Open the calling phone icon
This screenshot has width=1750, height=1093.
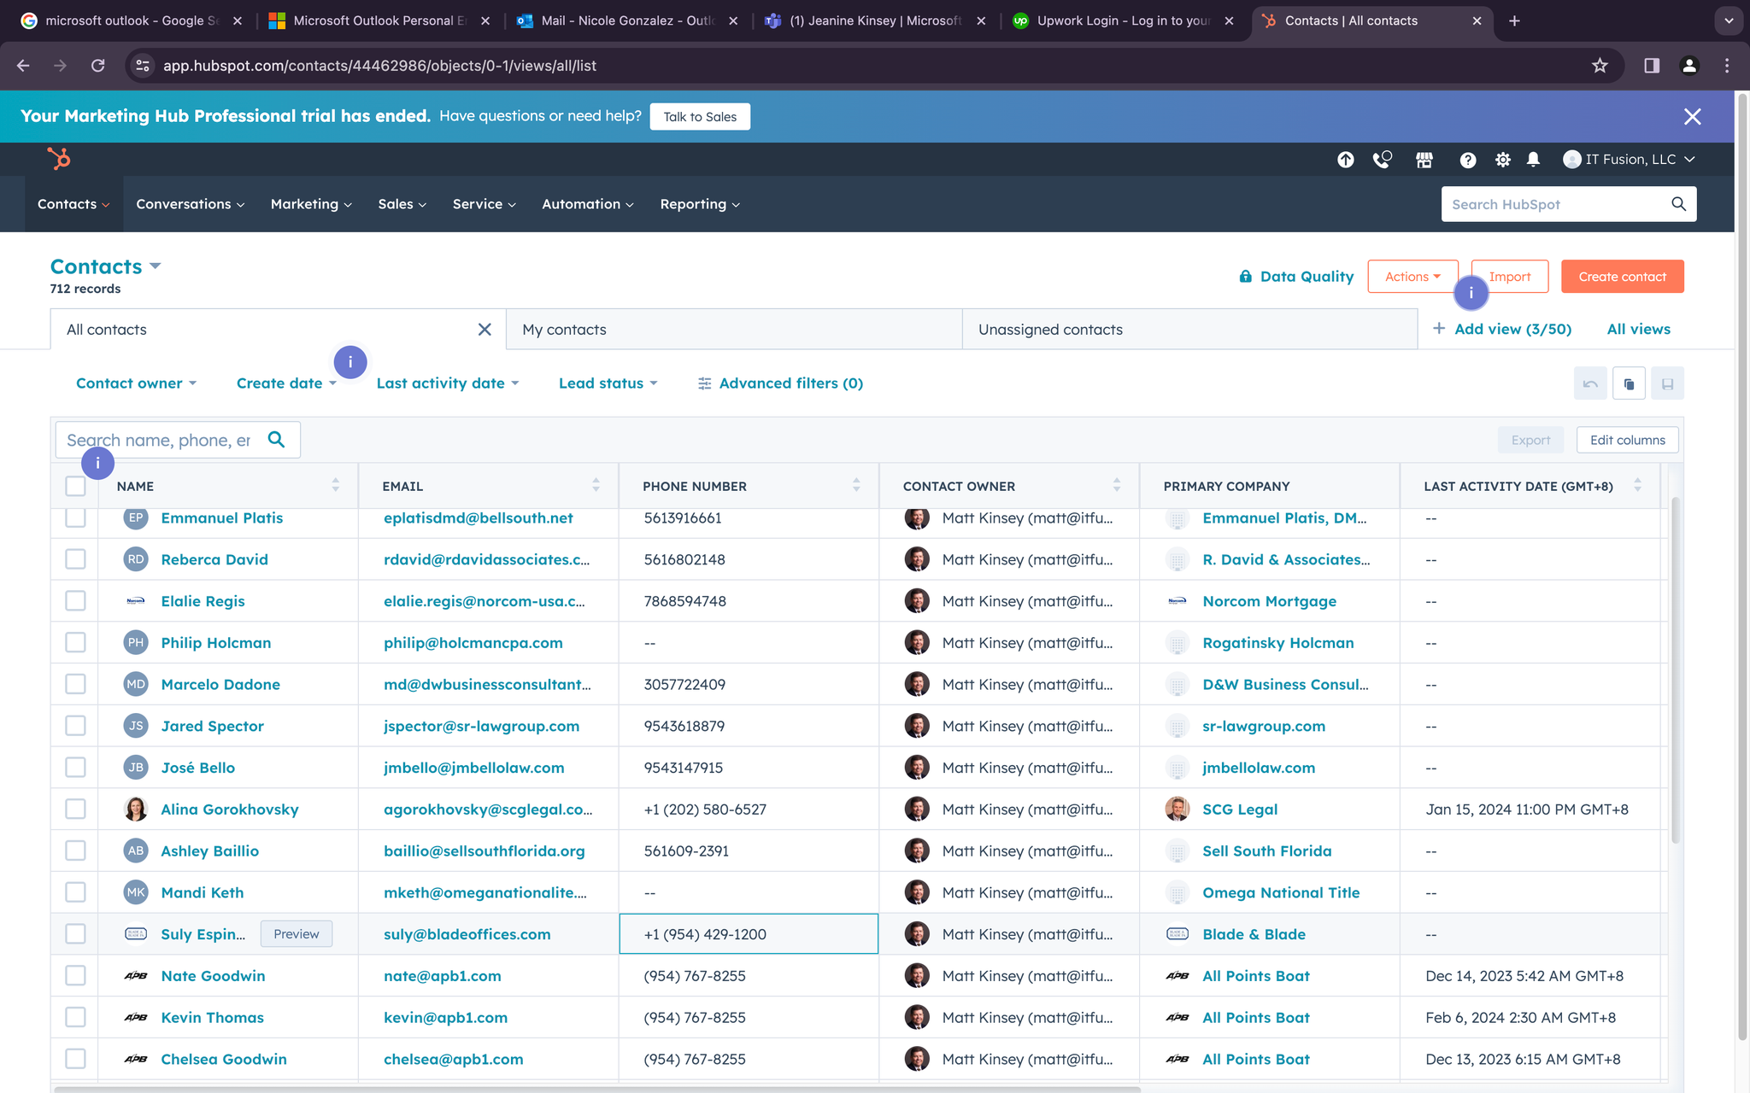coord(1382,160)
